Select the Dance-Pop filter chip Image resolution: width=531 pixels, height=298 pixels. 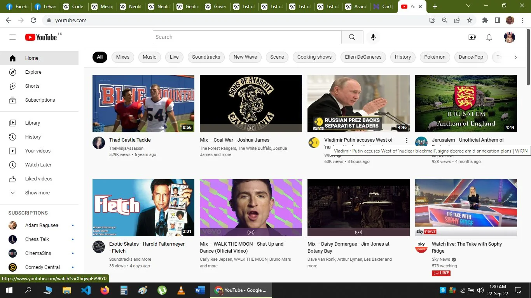pyautogui.click(x=471, y=57)
